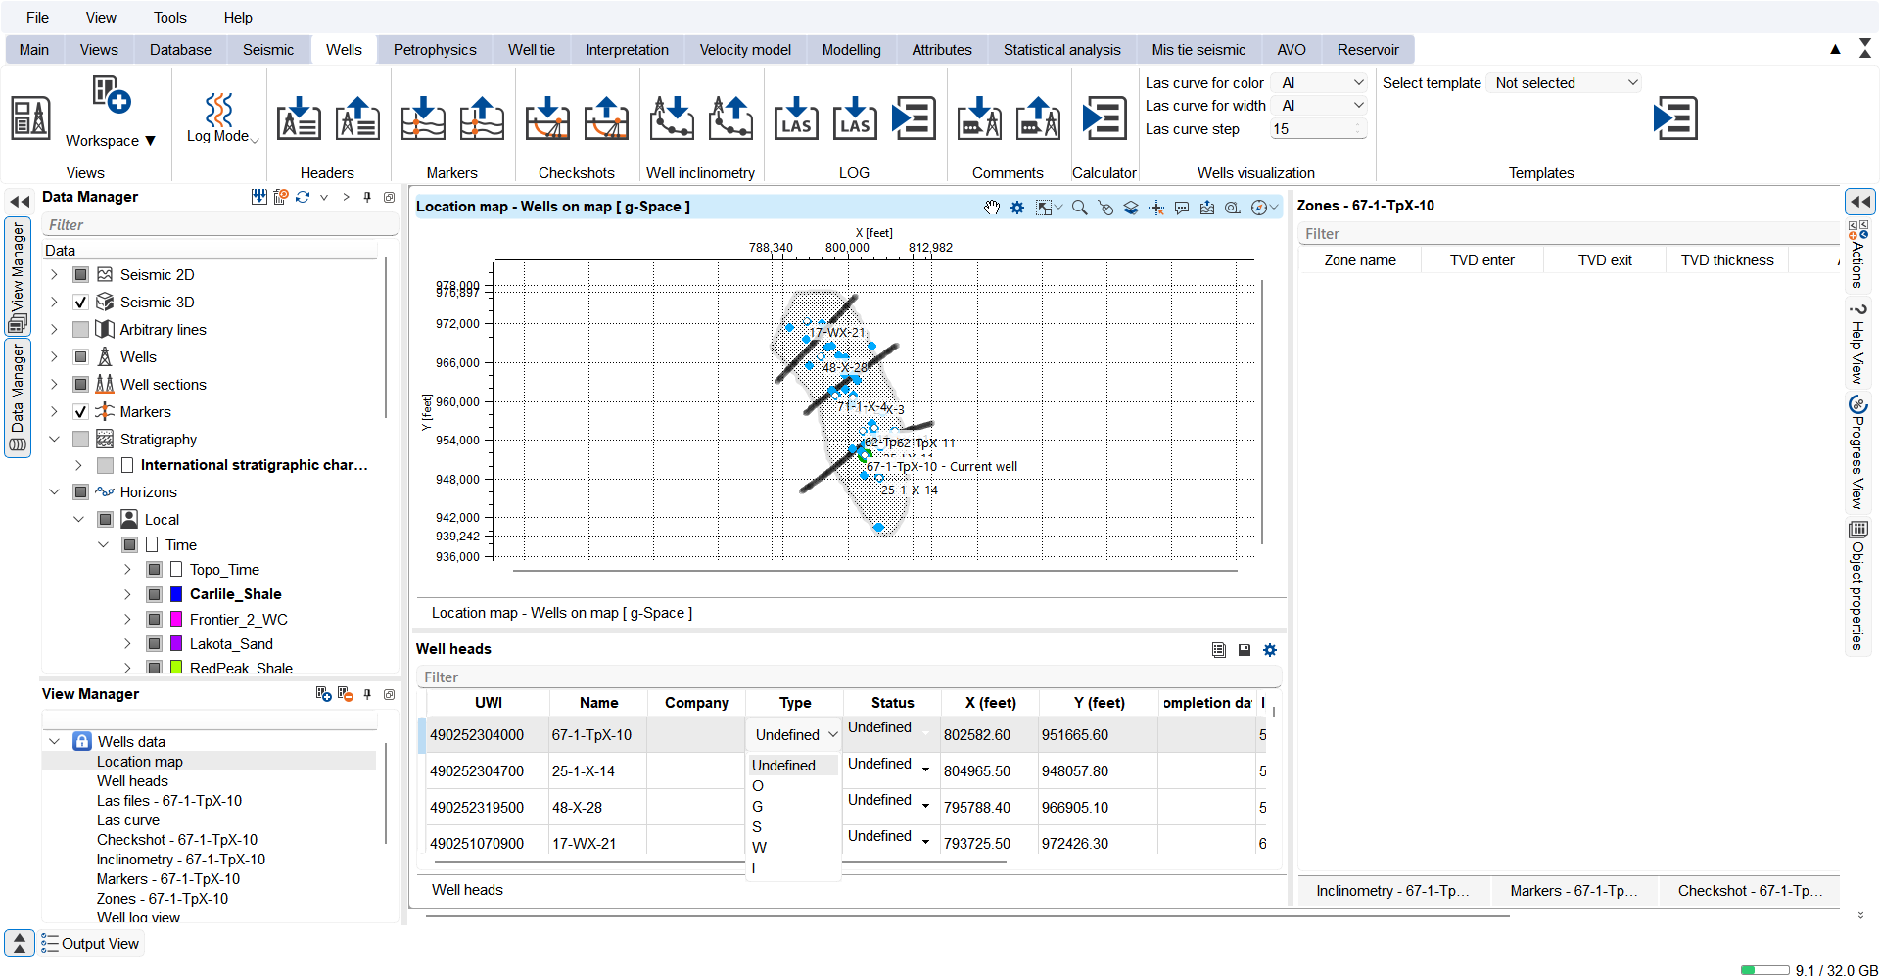Click the Carlile_Shale blue color swatch
The width and height of the screenshot is (1880, 980).
coord(176,594)
